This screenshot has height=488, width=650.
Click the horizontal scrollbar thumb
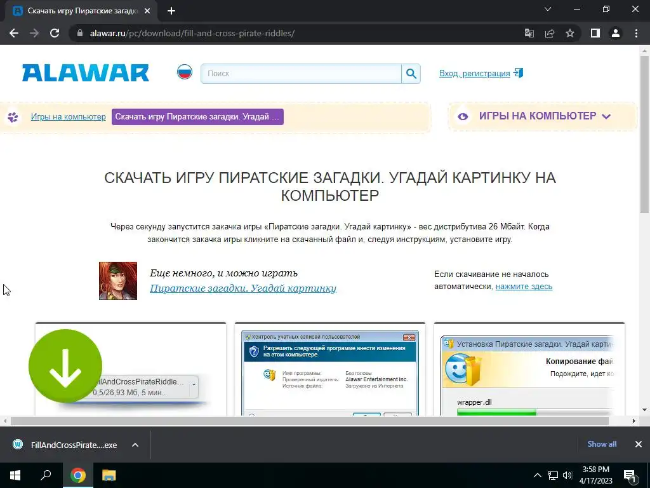coord(309,421)
